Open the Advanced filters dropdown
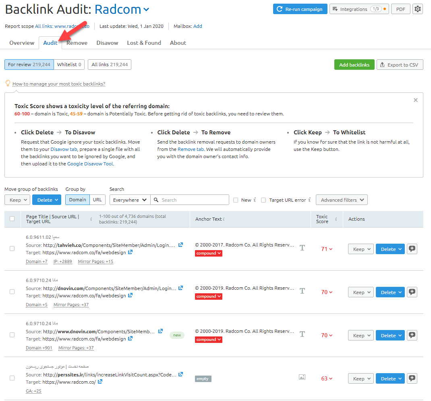Screen dimensions: 431x401 tap(341, 200)
